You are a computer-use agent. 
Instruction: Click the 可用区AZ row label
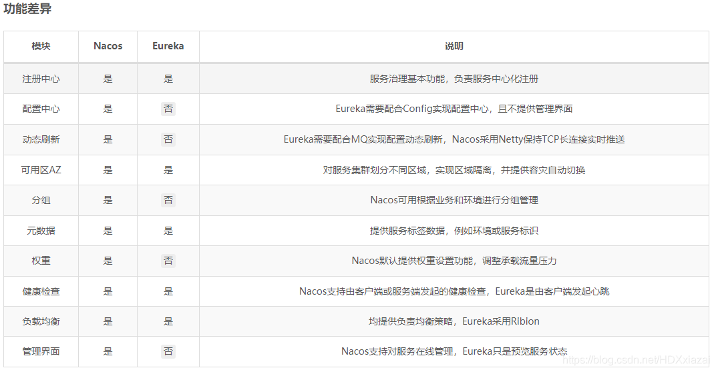41,170
